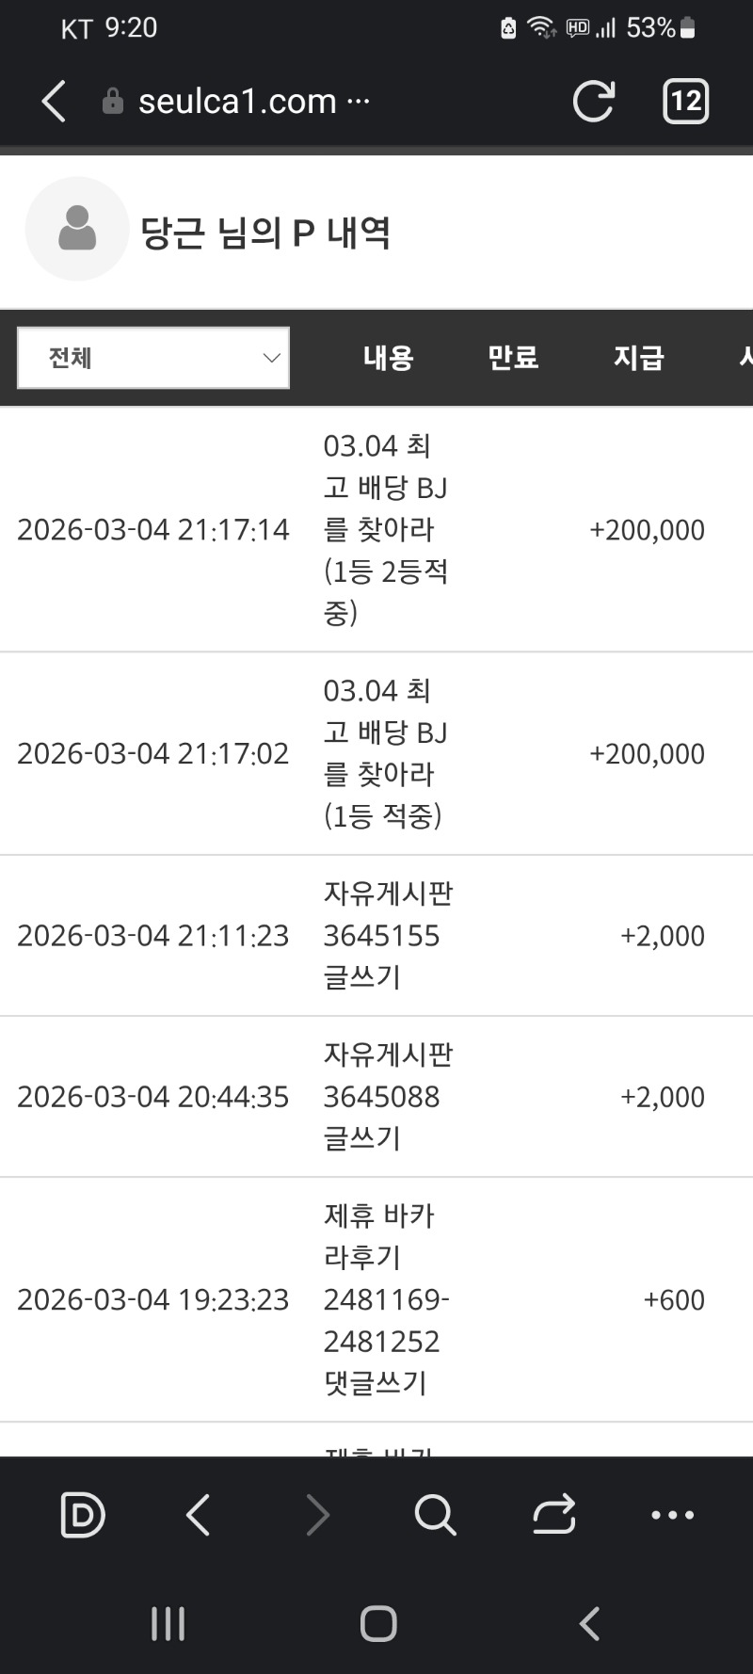
Task: Open the 자유게시판 3645088 글쓰기 entry
Action: pos(388,1096)
